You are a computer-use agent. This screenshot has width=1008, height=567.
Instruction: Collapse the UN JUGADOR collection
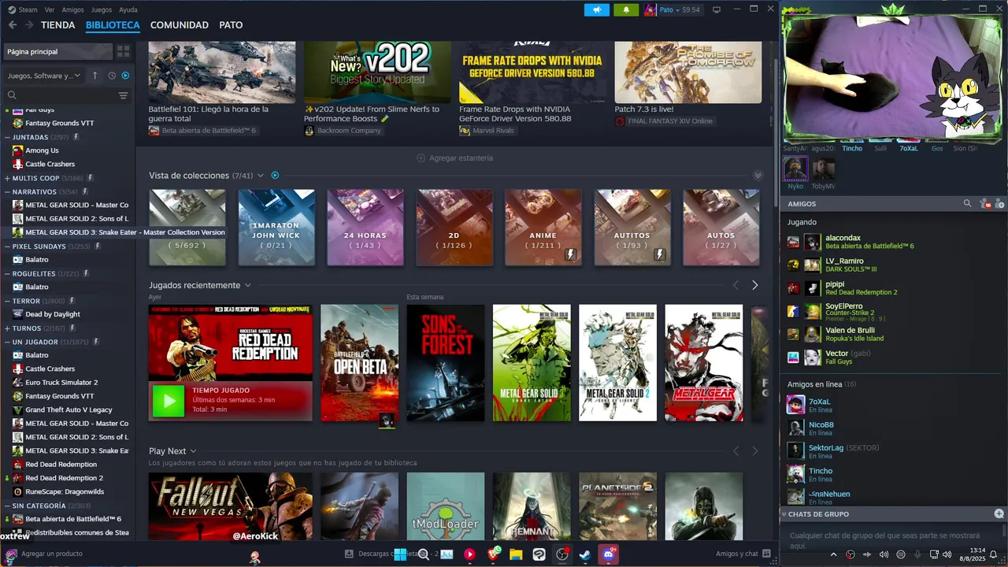pyautogui.click(x=7, y=342)
